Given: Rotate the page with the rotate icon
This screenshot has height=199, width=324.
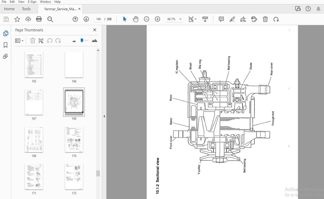Looking at the screenshot, I should tap(276, 19).
